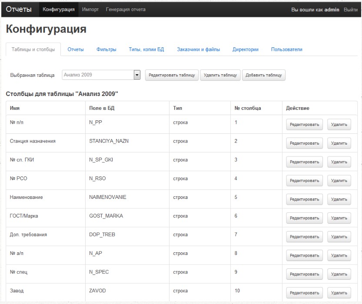Viewport: 362px width, 304px height.
Task: Open the Фильтры tab
Action: [x=106, y=50]
